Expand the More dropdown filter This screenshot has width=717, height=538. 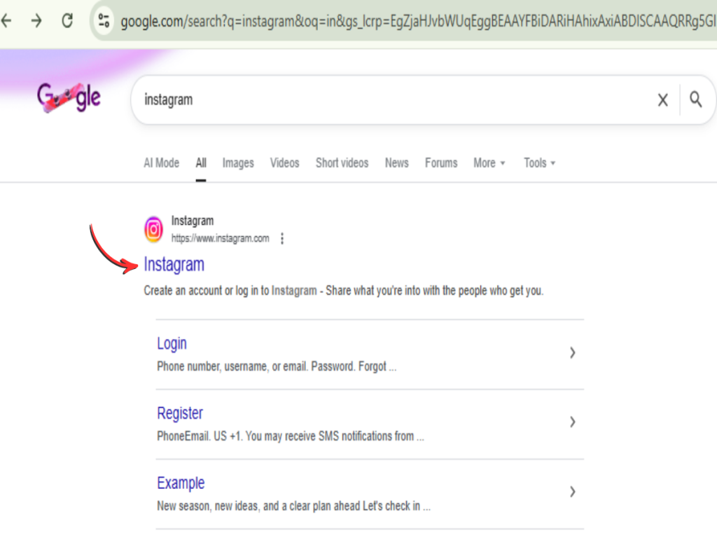(489, 163)
